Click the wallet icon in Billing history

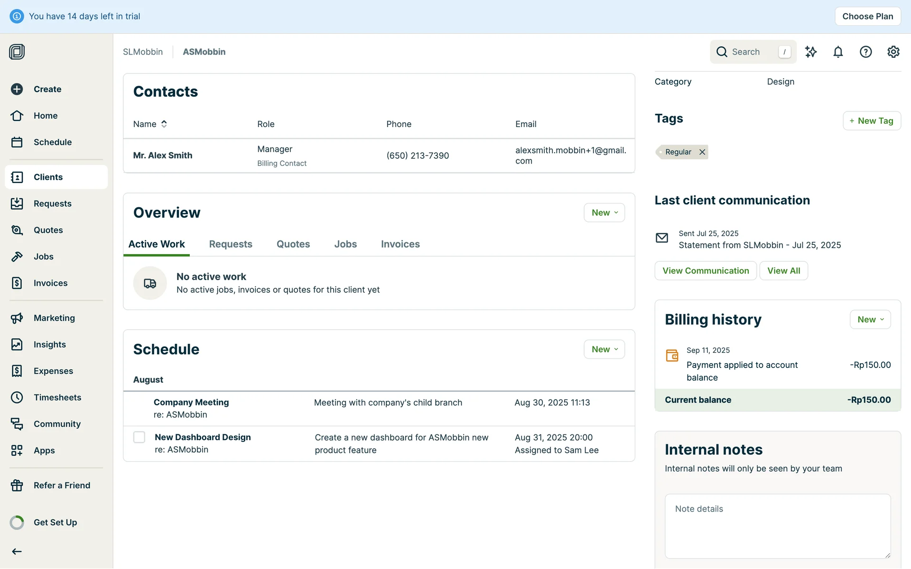point(672,355)
